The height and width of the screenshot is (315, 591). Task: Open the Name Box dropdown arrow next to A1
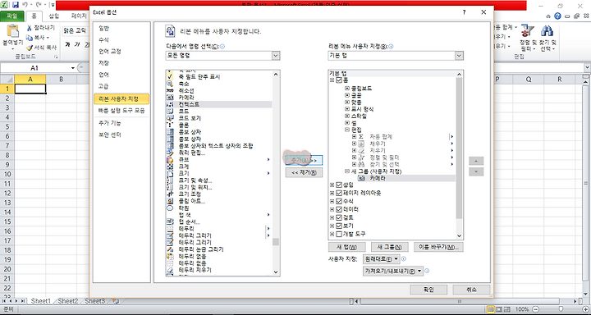[x=73, y=68]
